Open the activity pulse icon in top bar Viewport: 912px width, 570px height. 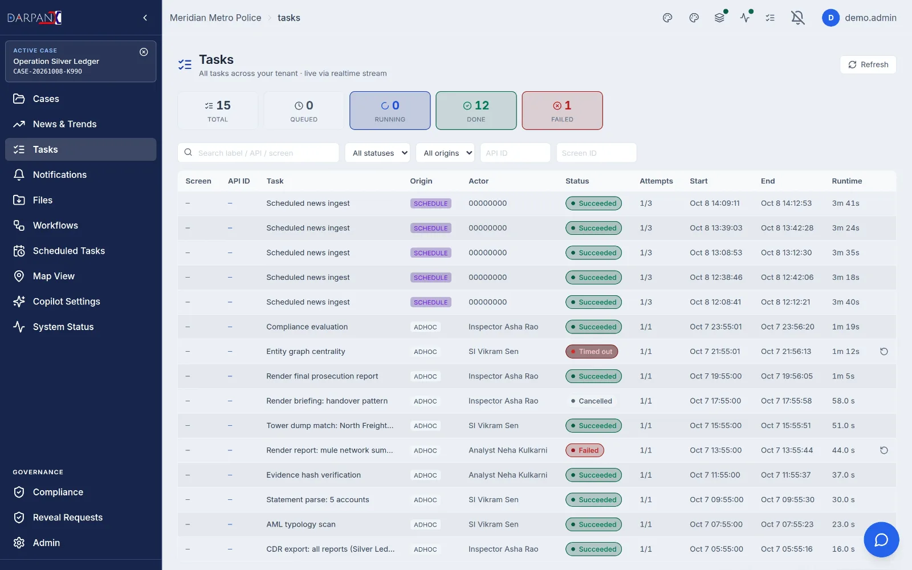click(745, 18)
